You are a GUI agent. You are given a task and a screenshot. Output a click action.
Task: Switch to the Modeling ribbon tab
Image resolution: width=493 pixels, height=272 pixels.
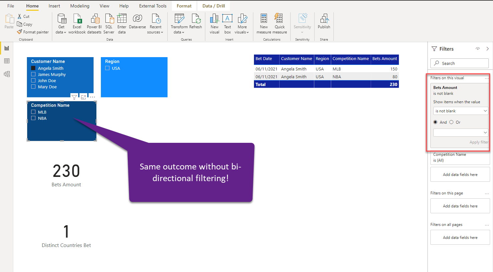coord(80,6)
